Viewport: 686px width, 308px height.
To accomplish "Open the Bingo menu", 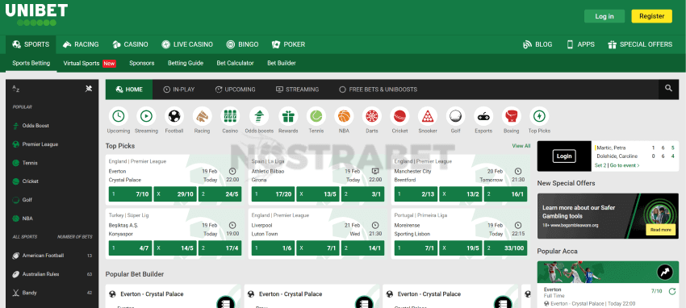I will coord(242,44).
